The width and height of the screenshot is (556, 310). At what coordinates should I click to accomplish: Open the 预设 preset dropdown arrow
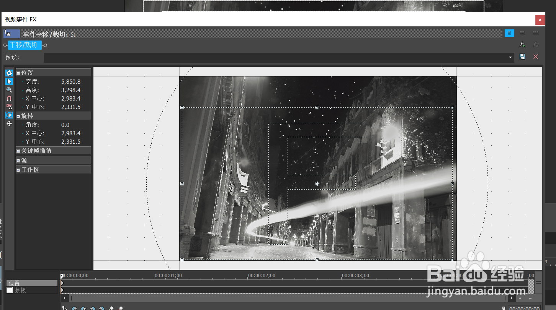coord(510,57)
